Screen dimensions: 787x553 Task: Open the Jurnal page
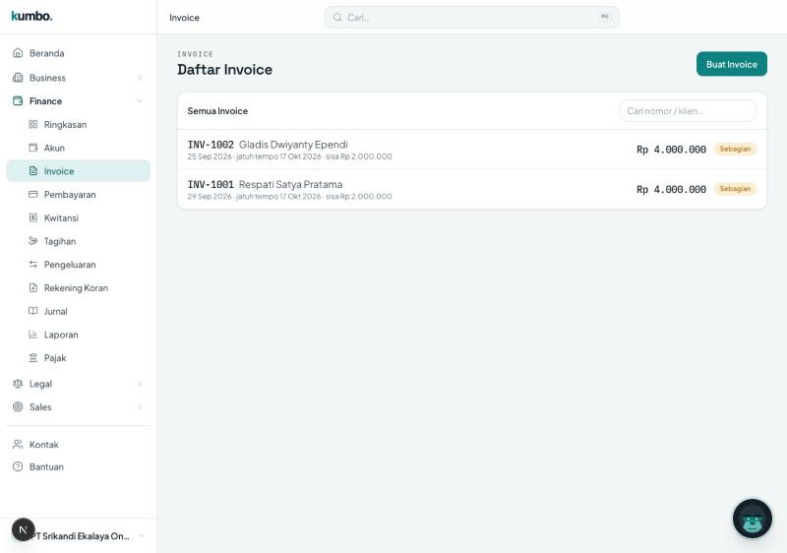click(79, 311)
